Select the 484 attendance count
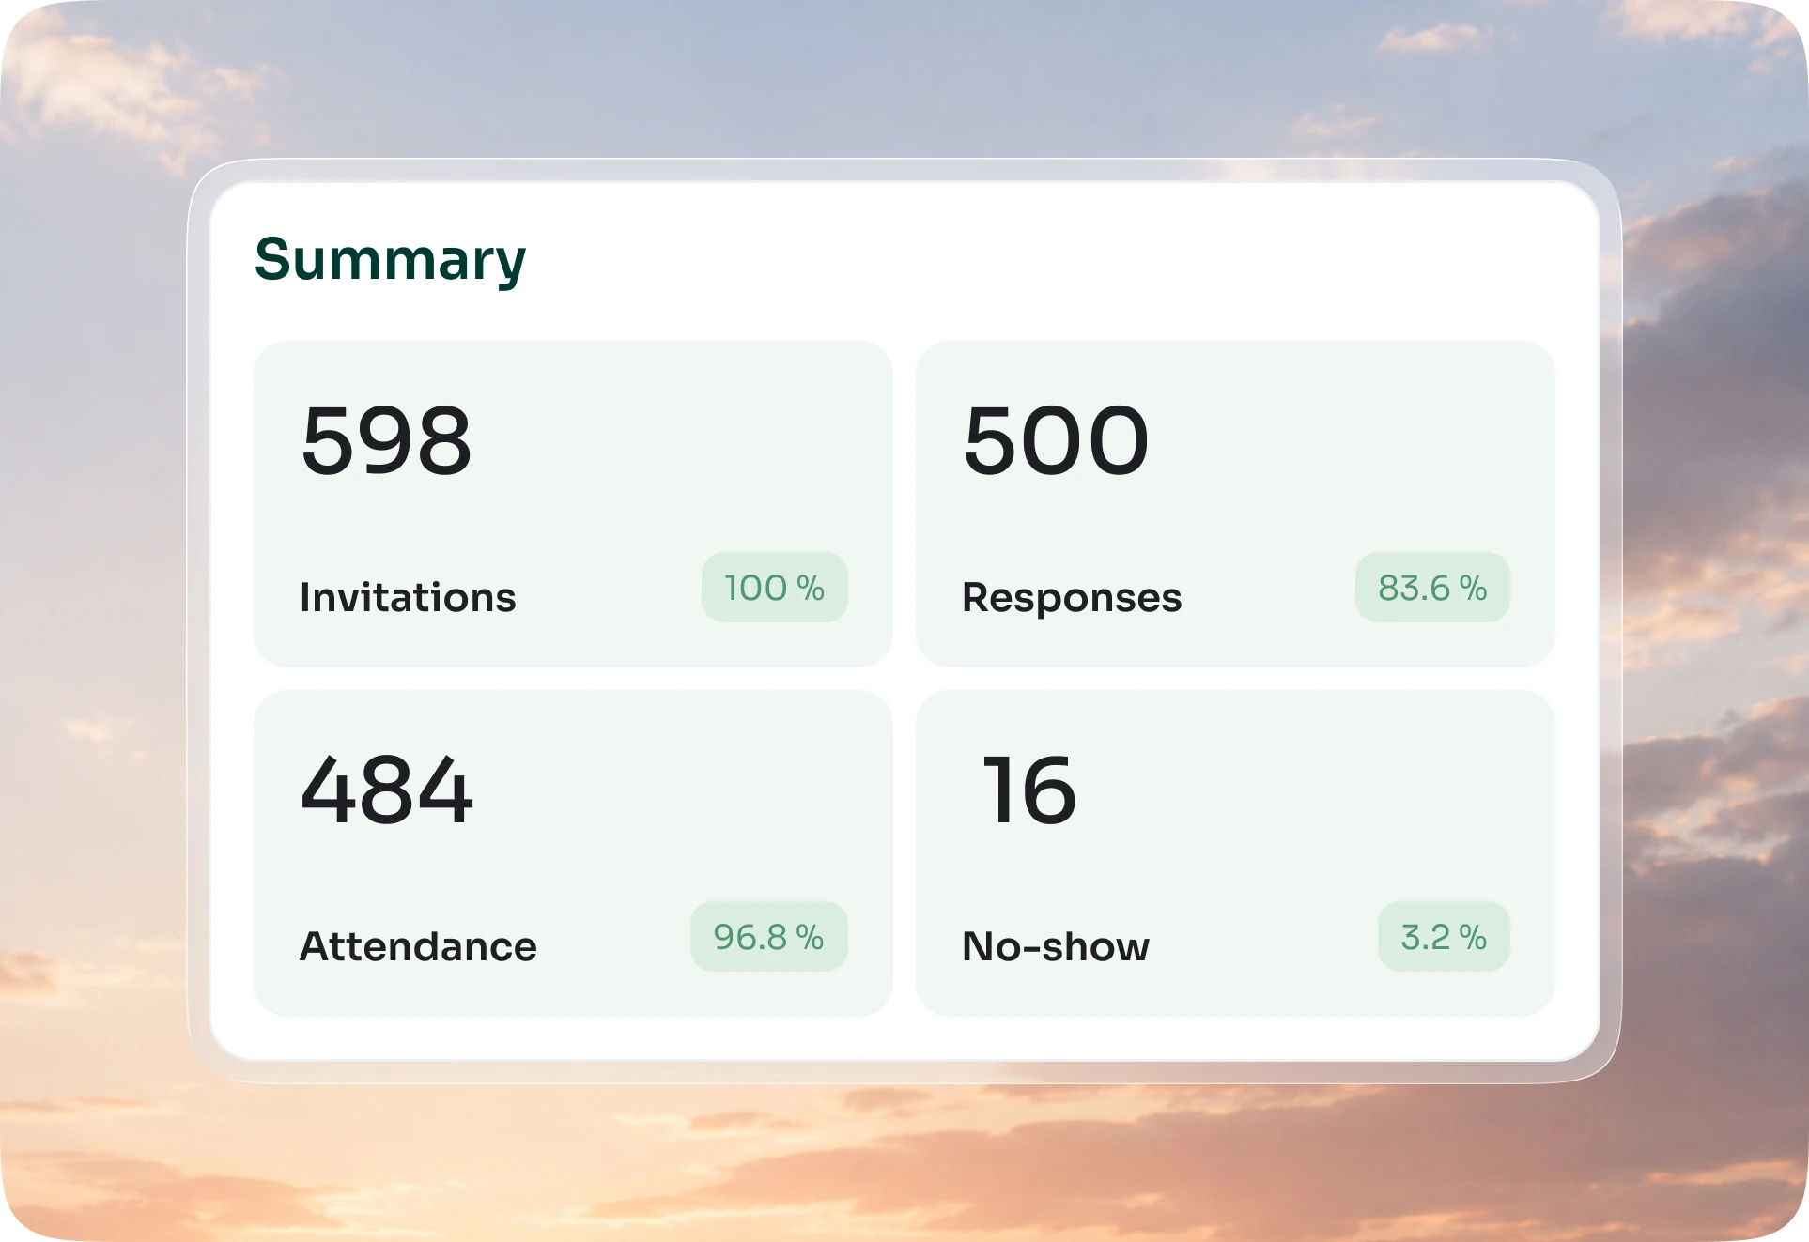The image size is (1809, 1242). point(387,790)
